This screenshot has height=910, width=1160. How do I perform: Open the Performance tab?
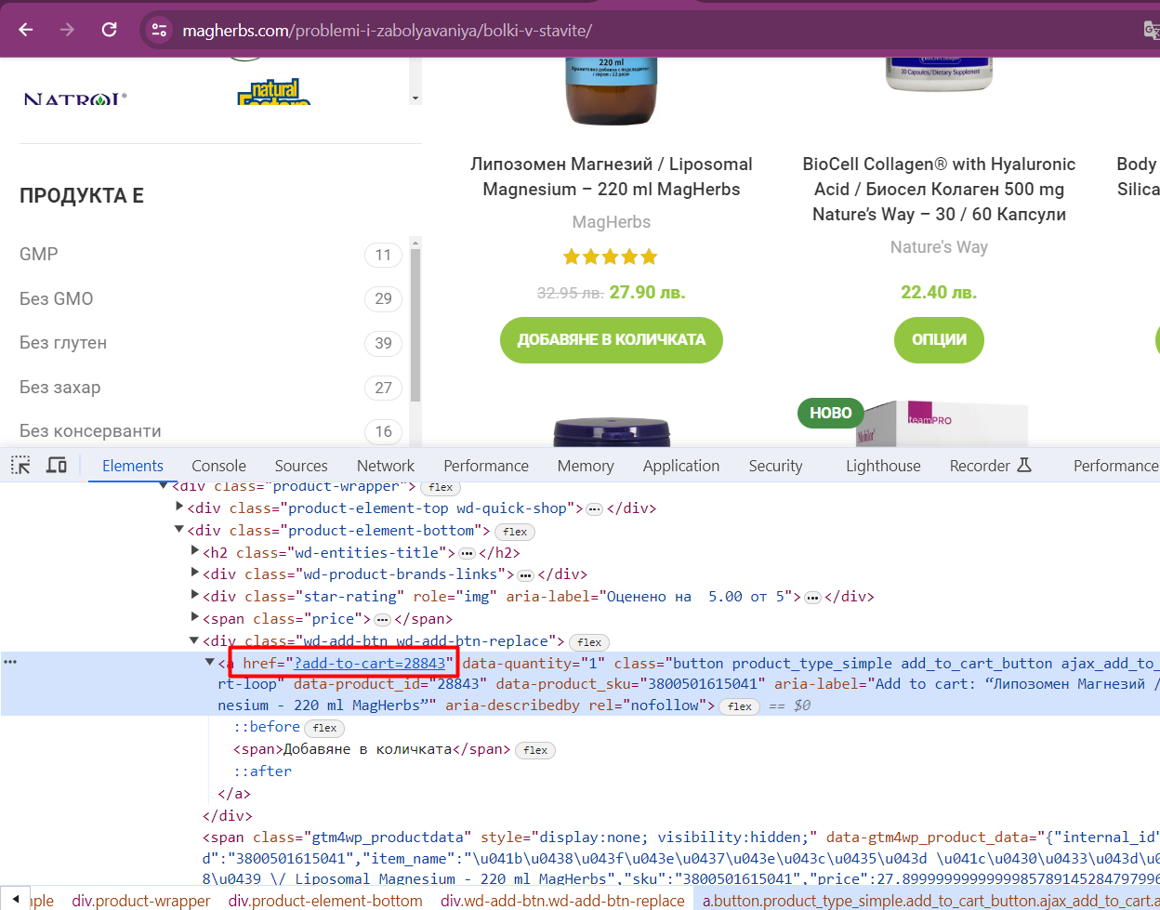[486, 466]
